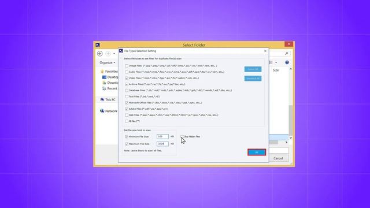Click the forward arrow in Select Folder
The height and width of the screenshot is (208, 370).
(x=108, y=54)
